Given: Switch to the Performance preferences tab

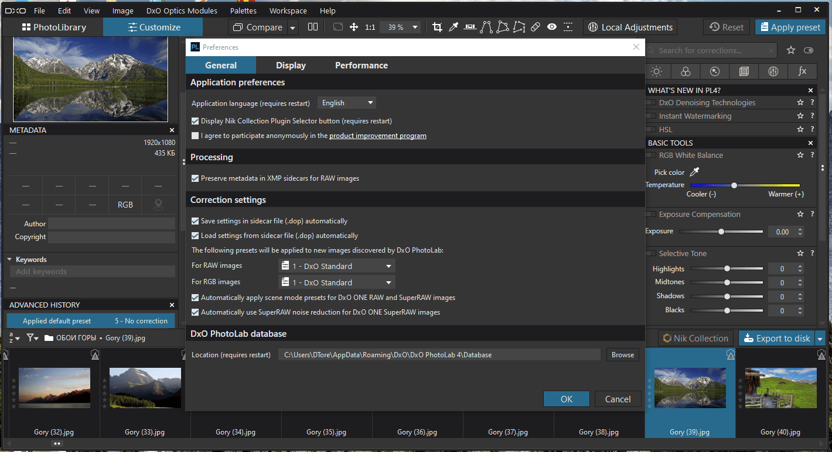Looking at the screenshot, I should click(362, 65).
